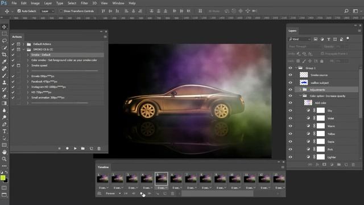364x205 pixels.
Task: Hide the Pink adjustment layer
Action: pyautogui.click(x=290, y=149)
